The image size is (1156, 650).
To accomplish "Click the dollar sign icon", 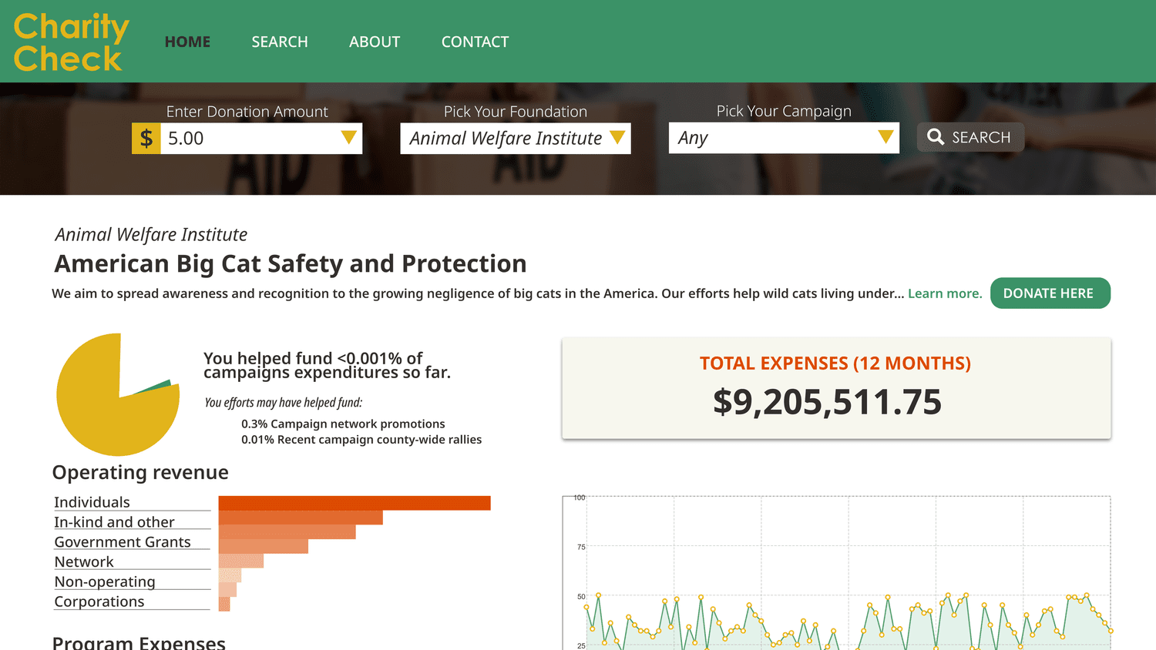I will pyautogui.click(x=146, y=139).
